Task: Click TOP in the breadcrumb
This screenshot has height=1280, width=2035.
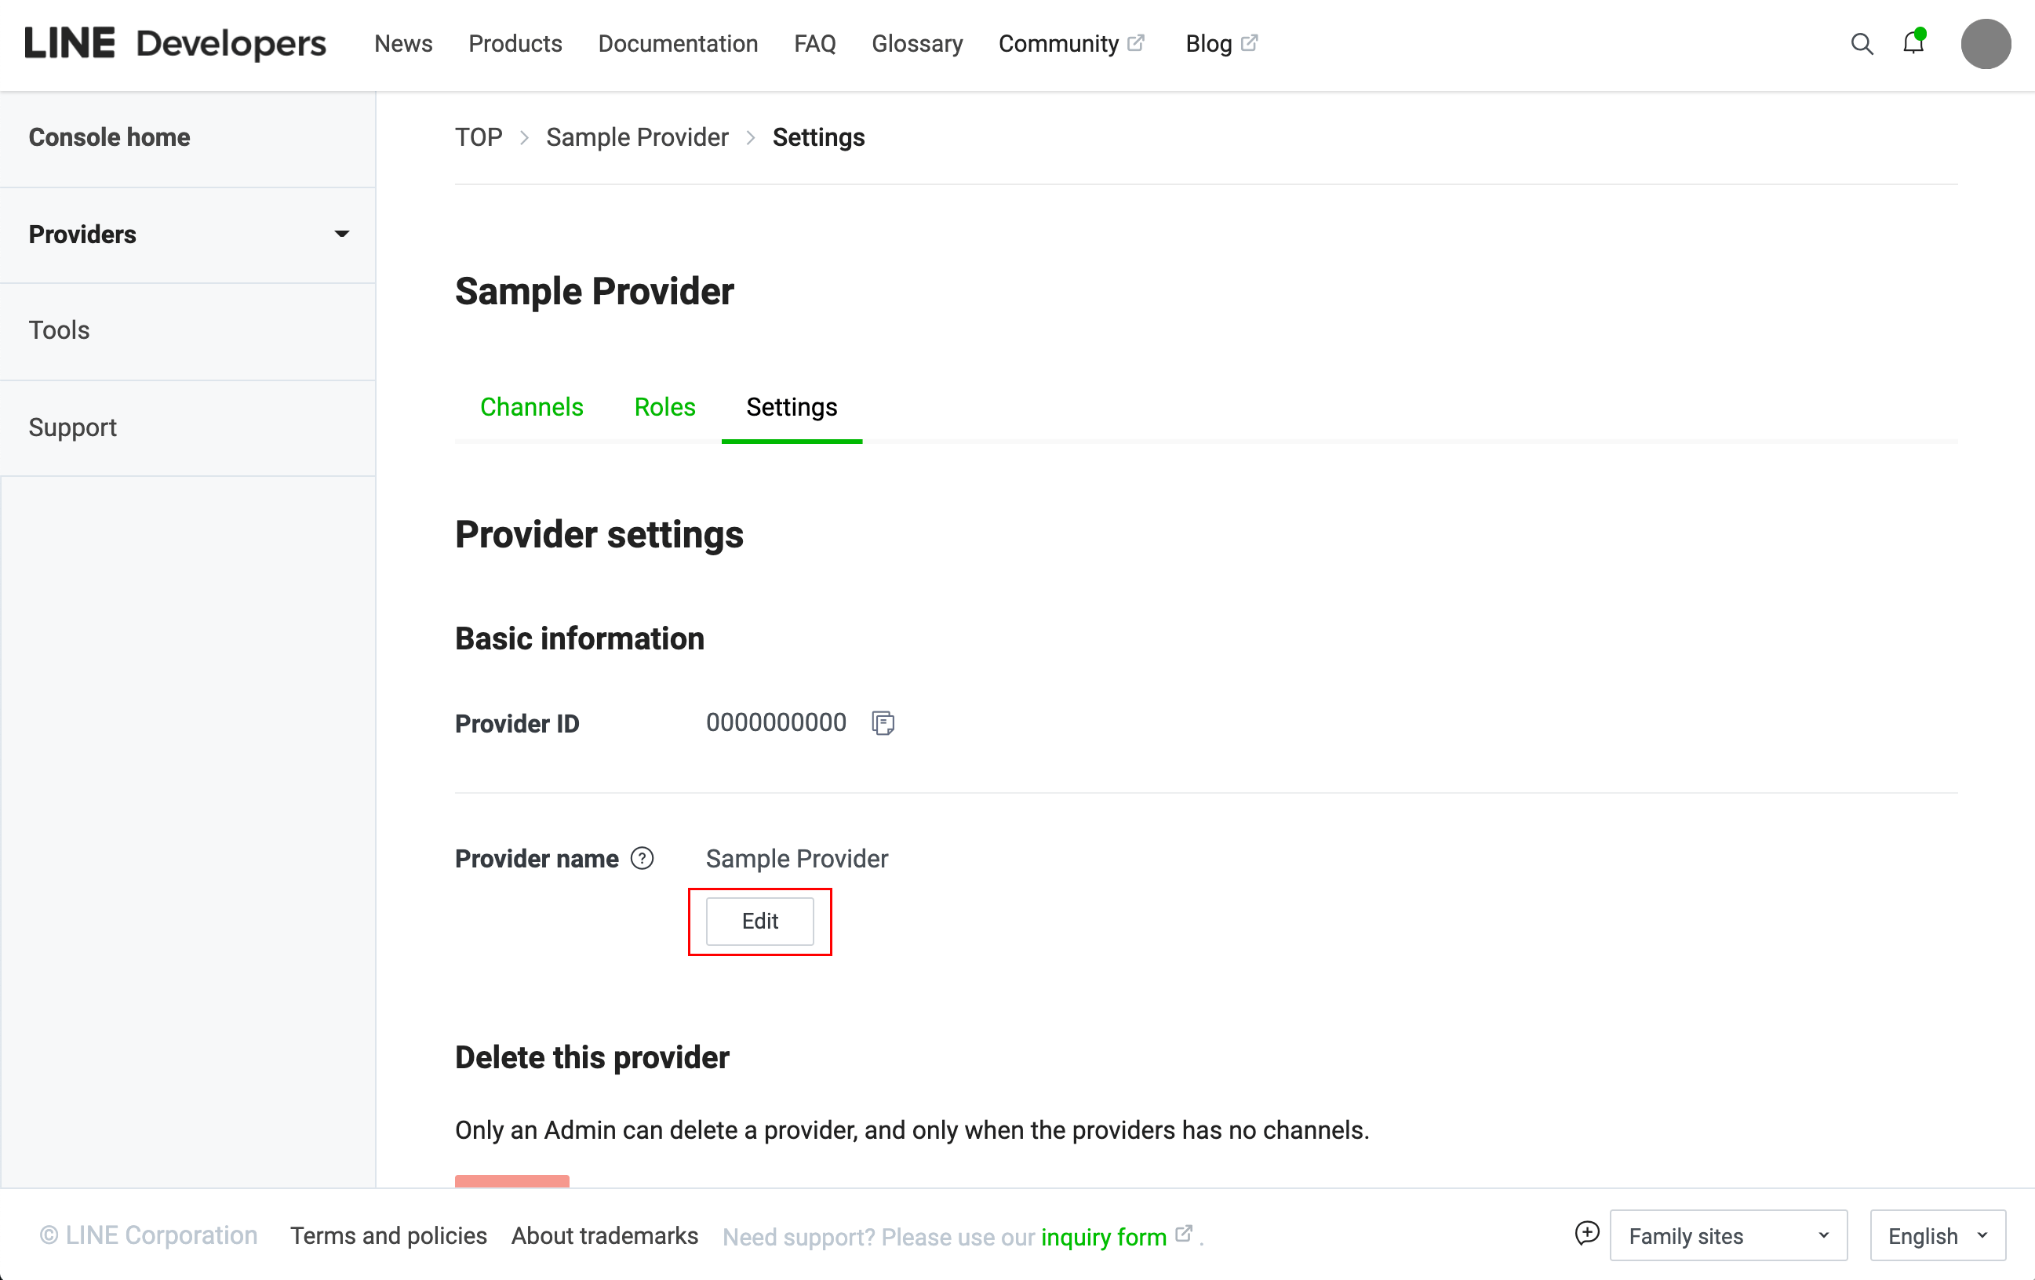Action: pos(479,137)
